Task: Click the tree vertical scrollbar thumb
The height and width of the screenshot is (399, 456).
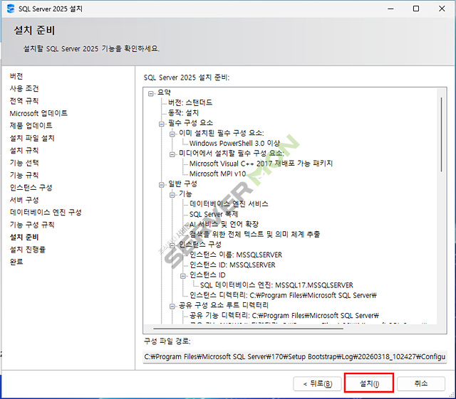Action: click(441, 134)
